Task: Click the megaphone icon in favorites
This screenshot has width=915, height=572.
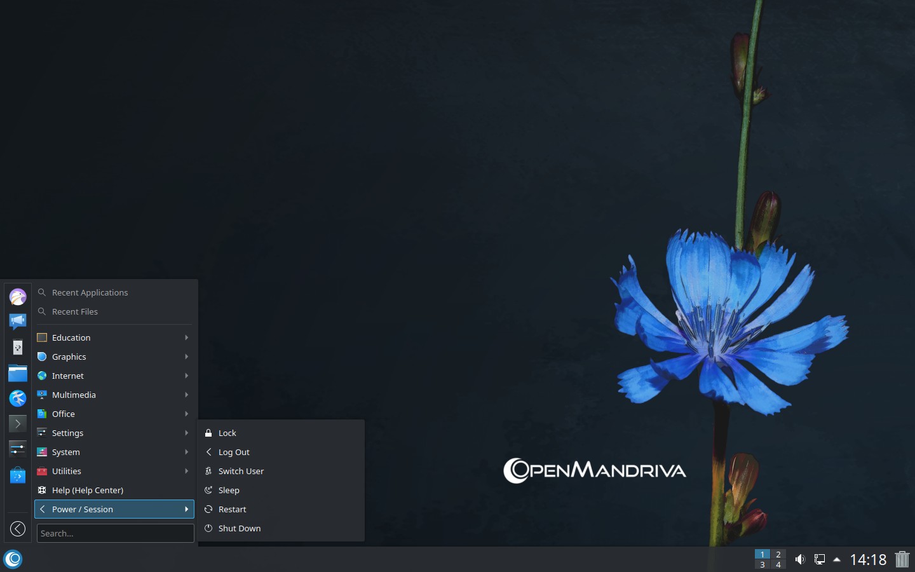Action: click(x=18, y=322)
